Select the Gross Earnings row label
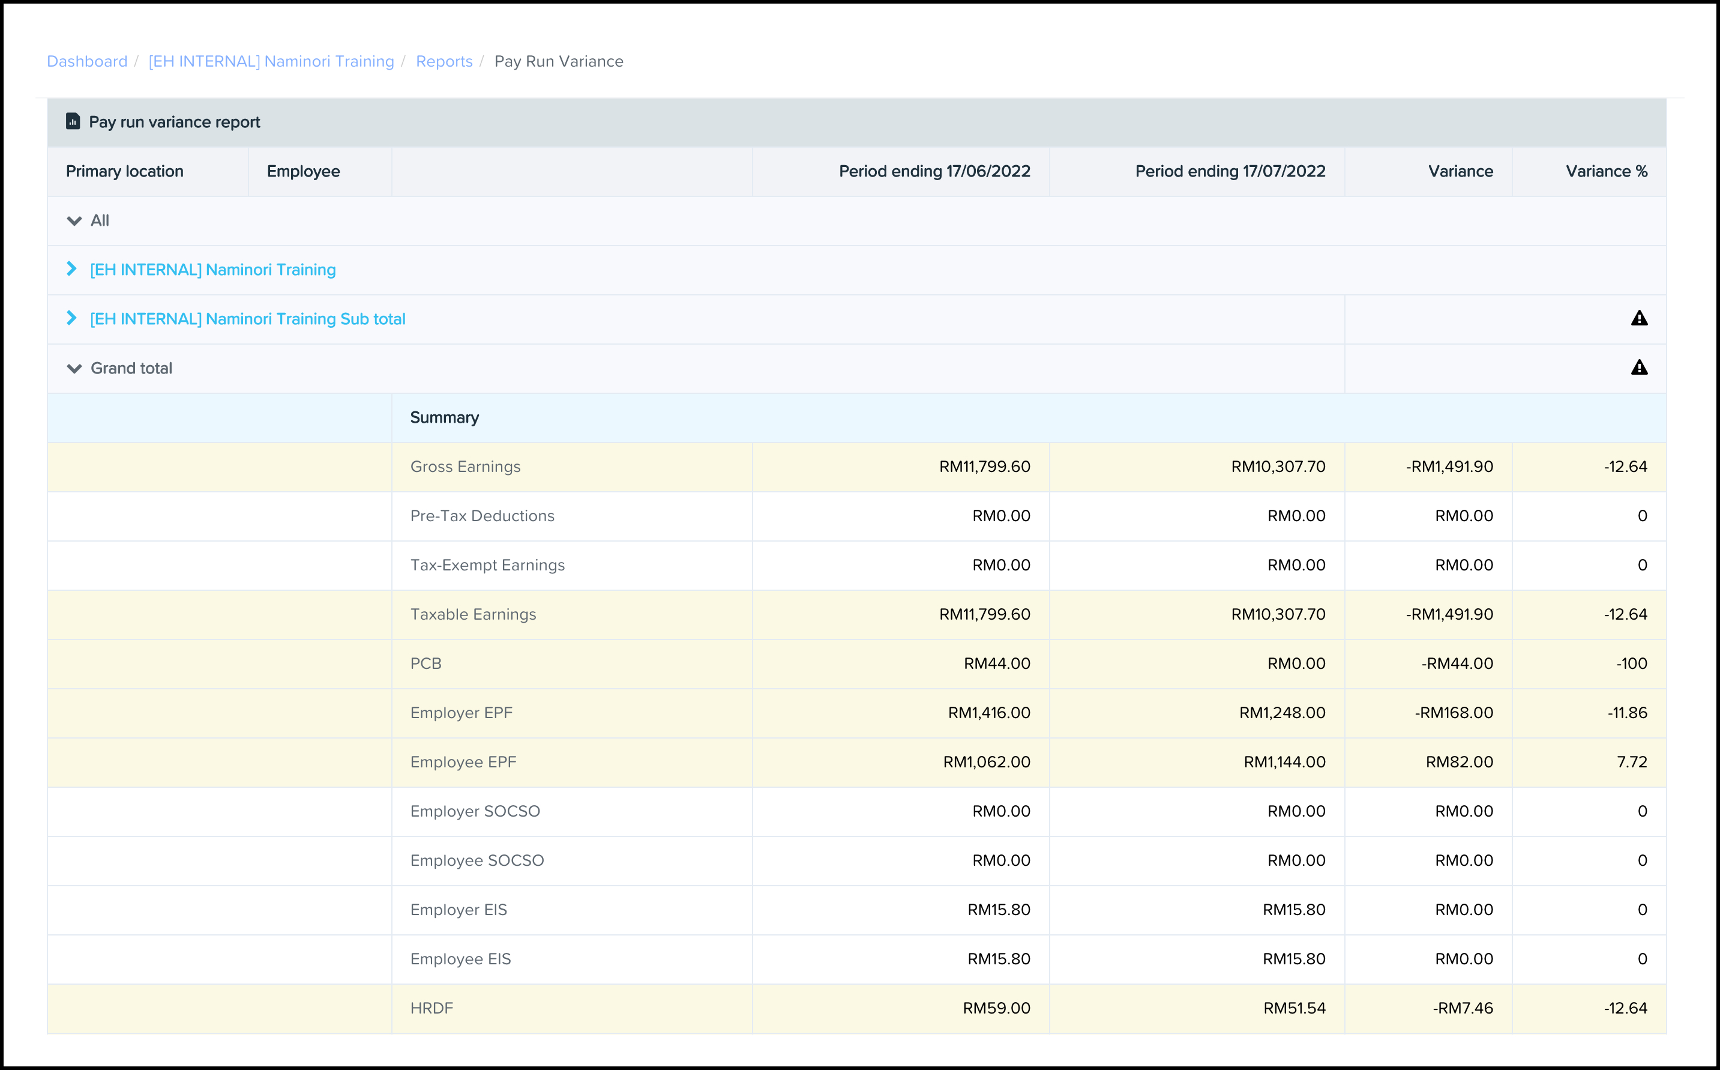The width and height of the screenshot is (1720, 1070). (x=465, y=467)
